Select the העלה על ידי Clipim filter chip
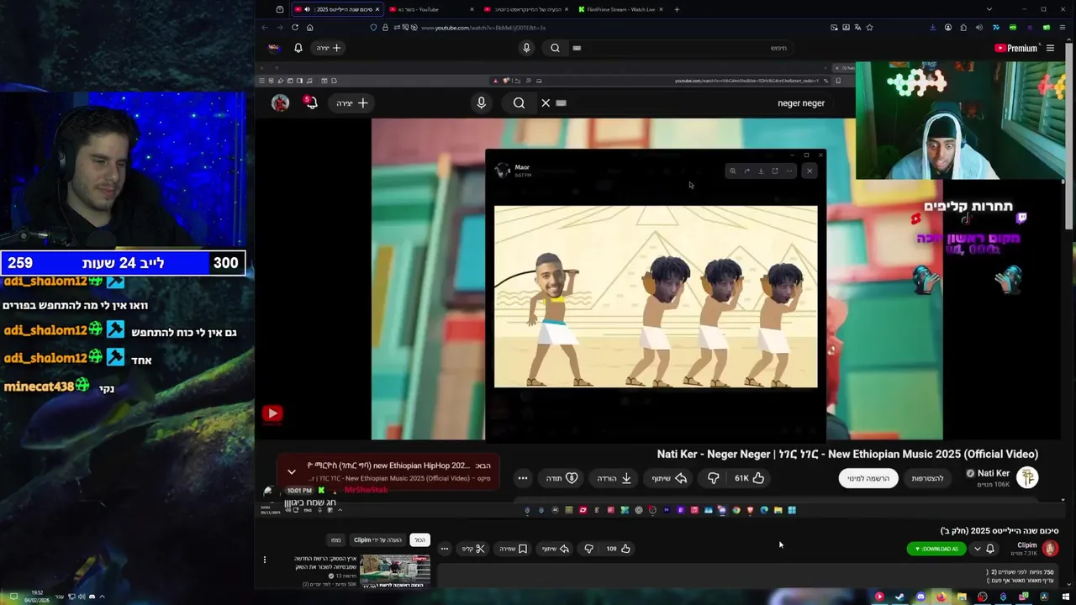Screen dimensions: 1076x605 [377, 540]
